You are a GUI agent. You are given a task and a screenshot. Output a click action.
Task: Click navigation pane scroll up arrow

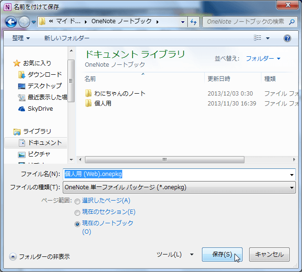click(71, 51)
